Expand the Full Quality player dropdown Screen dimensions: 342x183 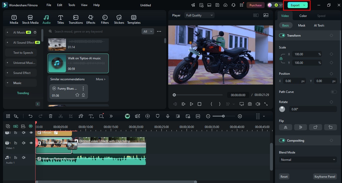coord(199,15)
